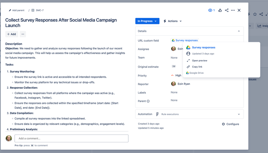The image size is (268, 153).
Task: Click the Assignee avatar of Eoin
Action: click(174, 49)
